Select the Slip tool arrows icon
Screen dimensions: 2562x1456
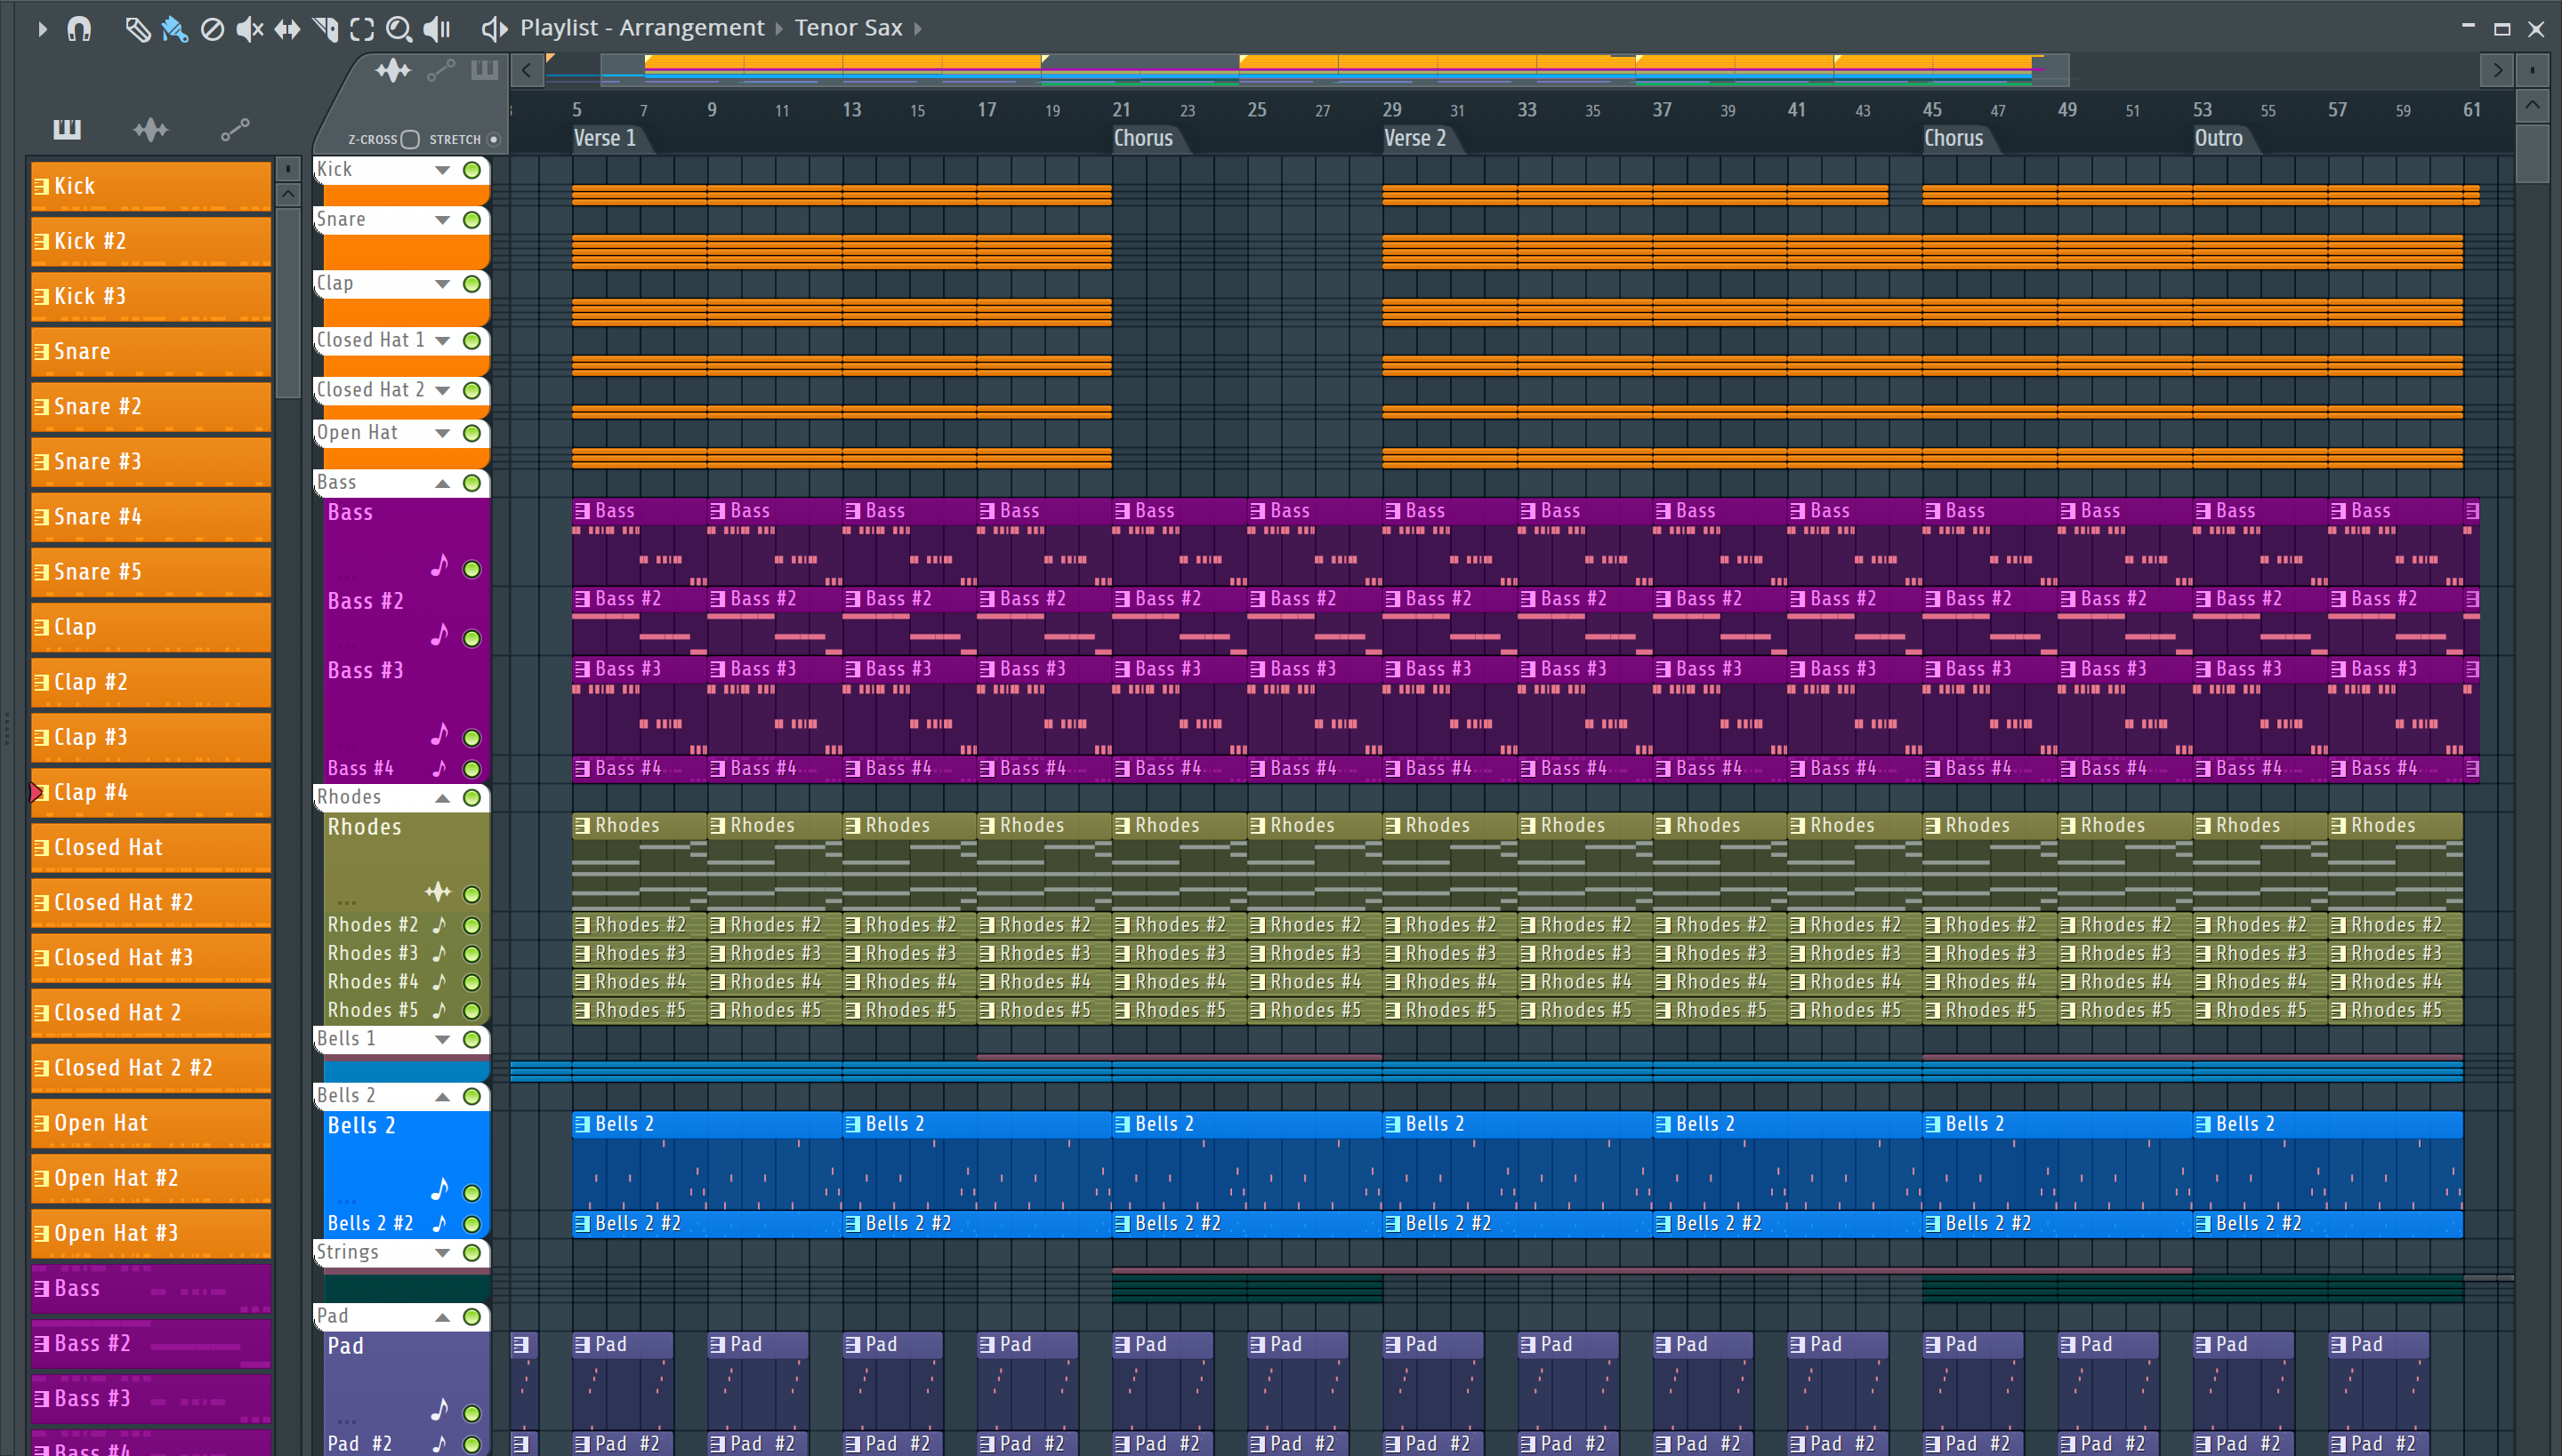point(287,29)
